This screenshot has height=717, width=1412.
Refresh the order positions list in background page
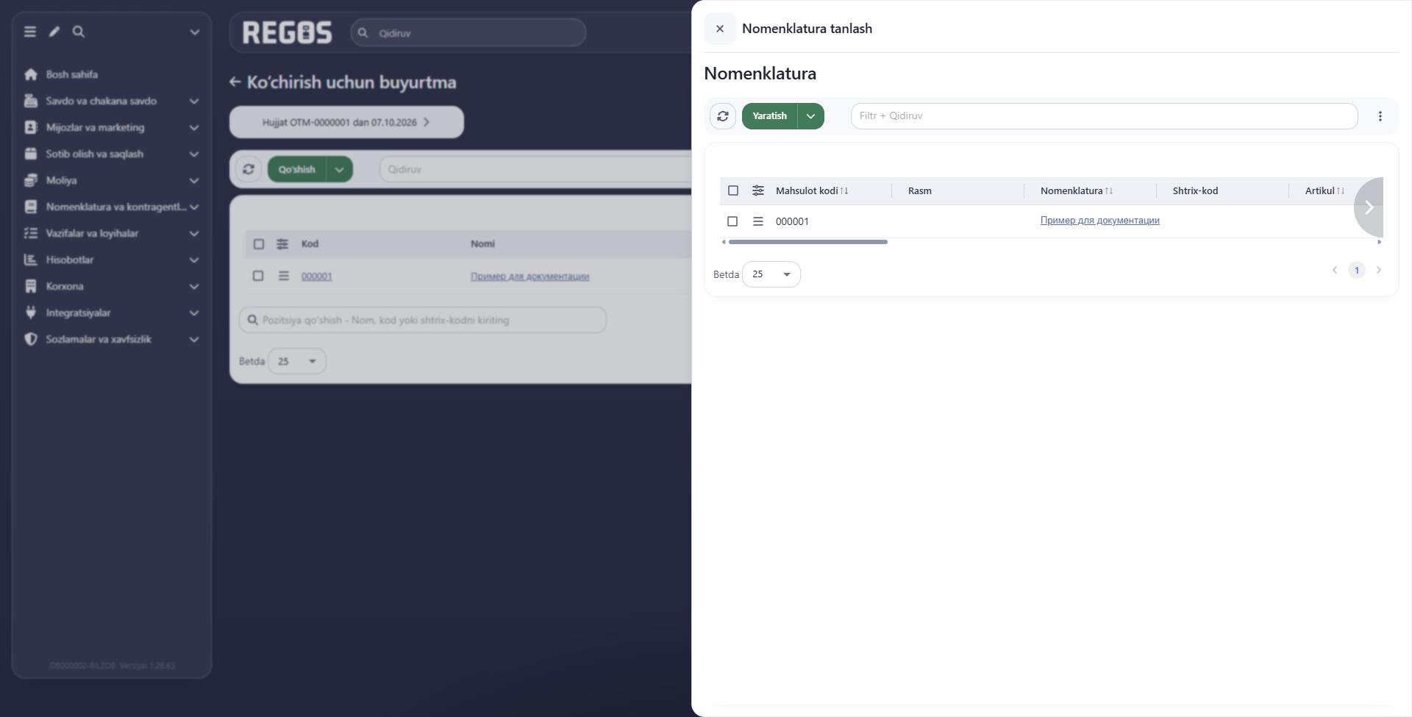(249, 169)
